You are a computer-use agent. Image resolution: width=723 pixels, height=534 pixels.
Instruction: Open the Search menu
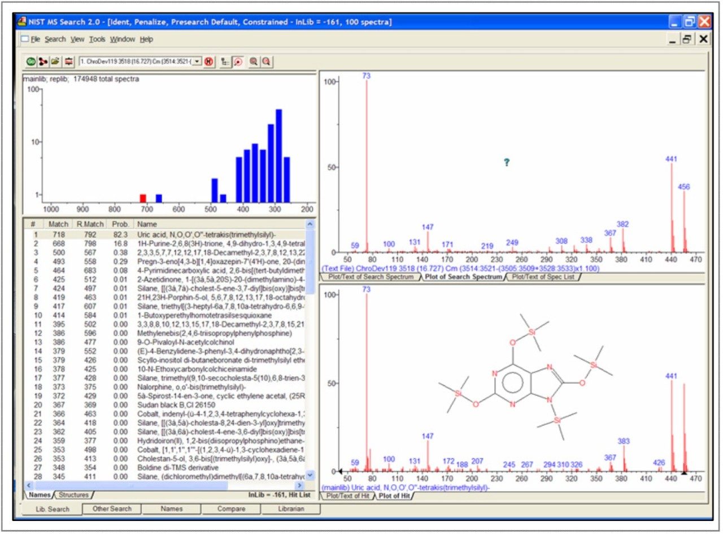click(x=55, y=39)
